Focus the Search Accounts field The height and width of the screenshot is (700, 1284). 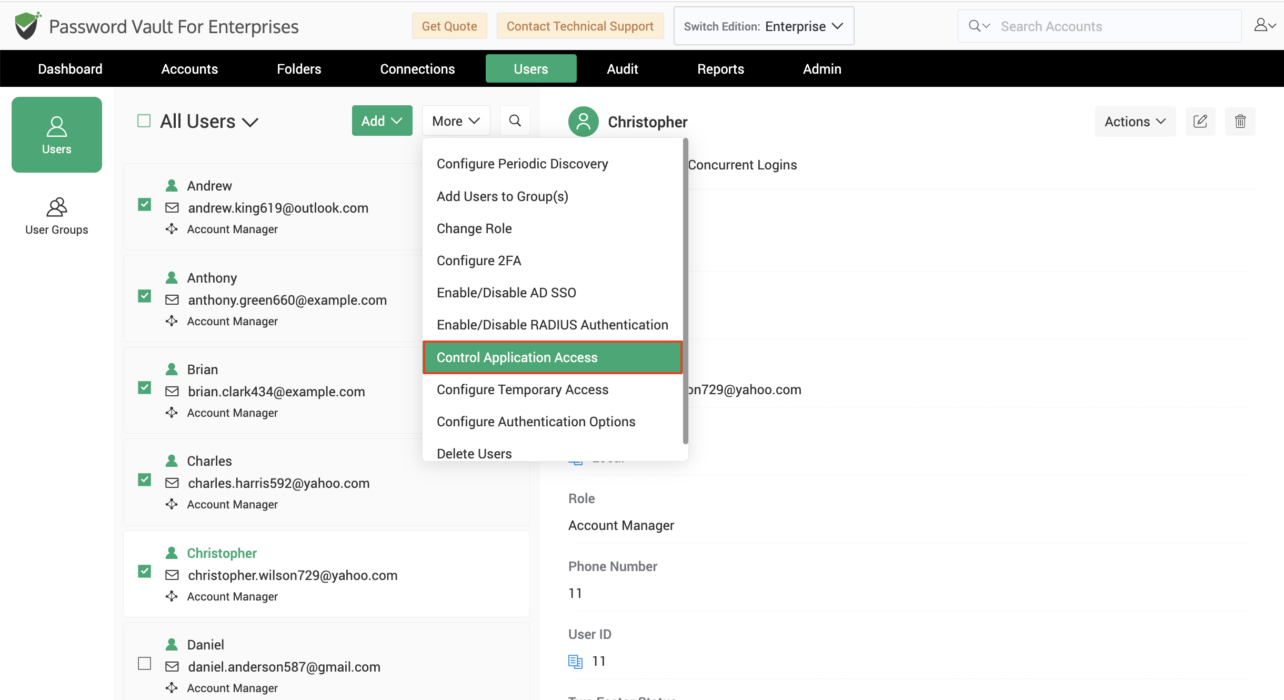click(1099, 26)
